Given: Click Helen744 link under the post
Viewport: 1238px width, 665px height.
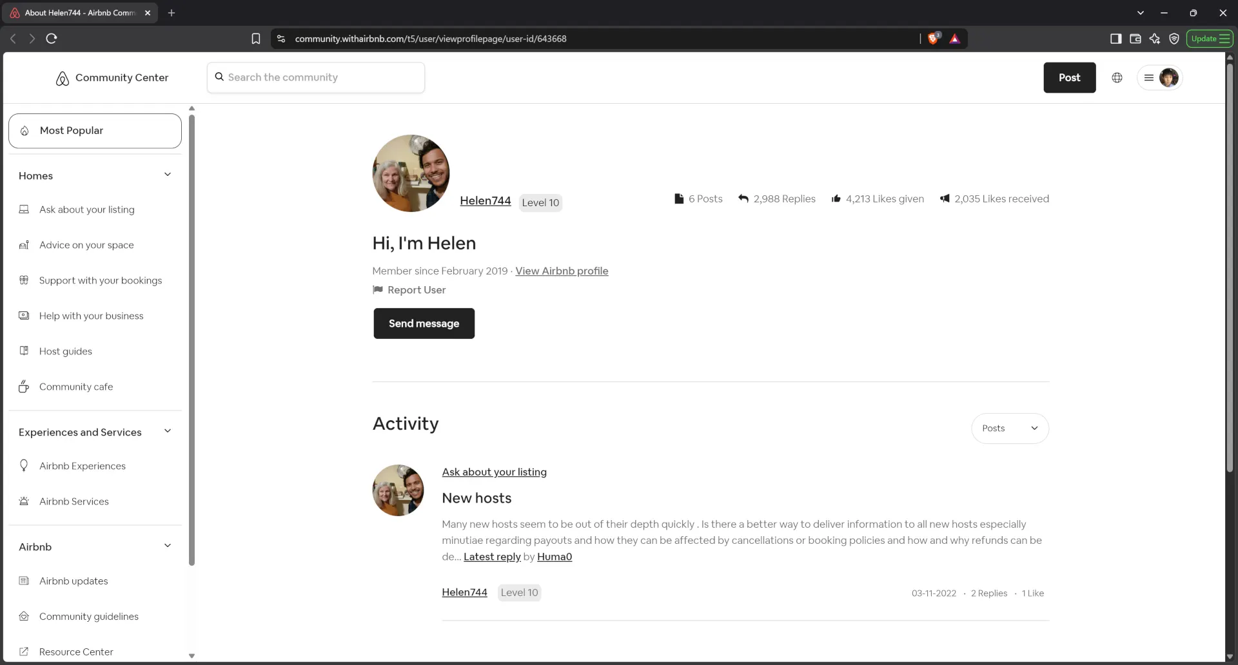Looking at the screenshot, I should [464, 592].
